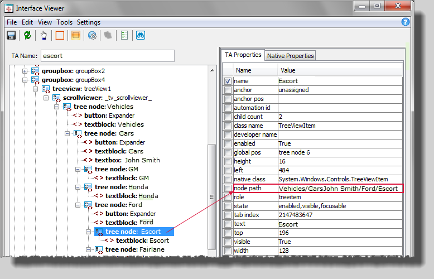Click icon of groupbox groupBox2 node
This screenshot has width=434, height=279.
click(x=36, y=71)
